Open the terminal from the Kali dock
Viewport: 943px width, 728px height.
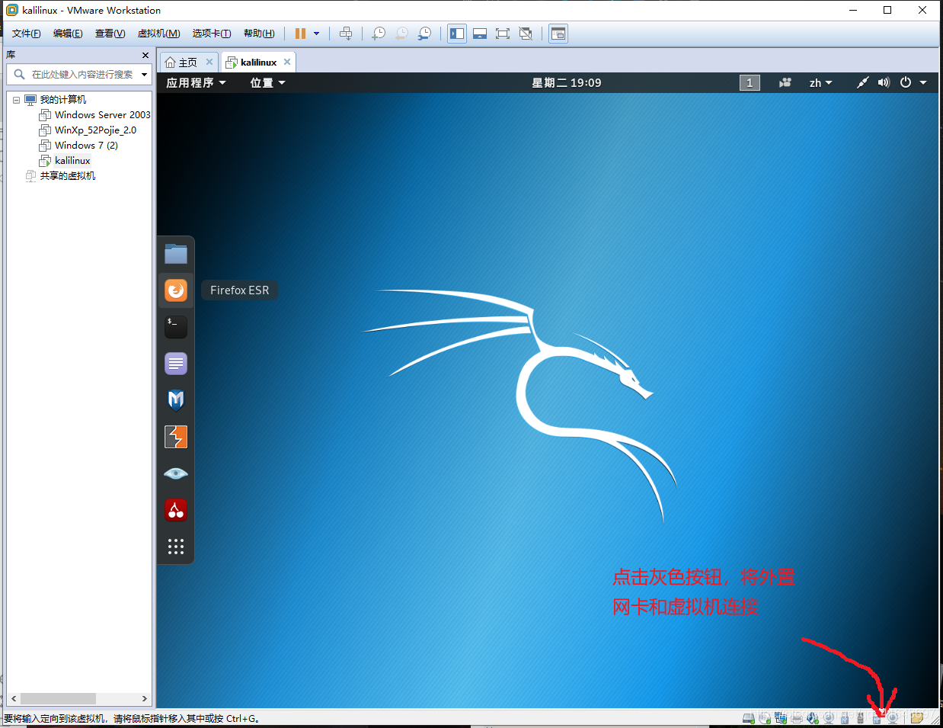(x=176, y=327)
